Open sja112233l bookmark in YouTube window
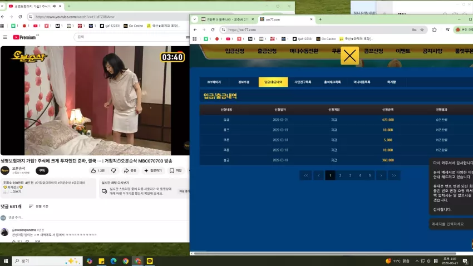This screenshot has height=266, width=473. [x=110, y=26]
